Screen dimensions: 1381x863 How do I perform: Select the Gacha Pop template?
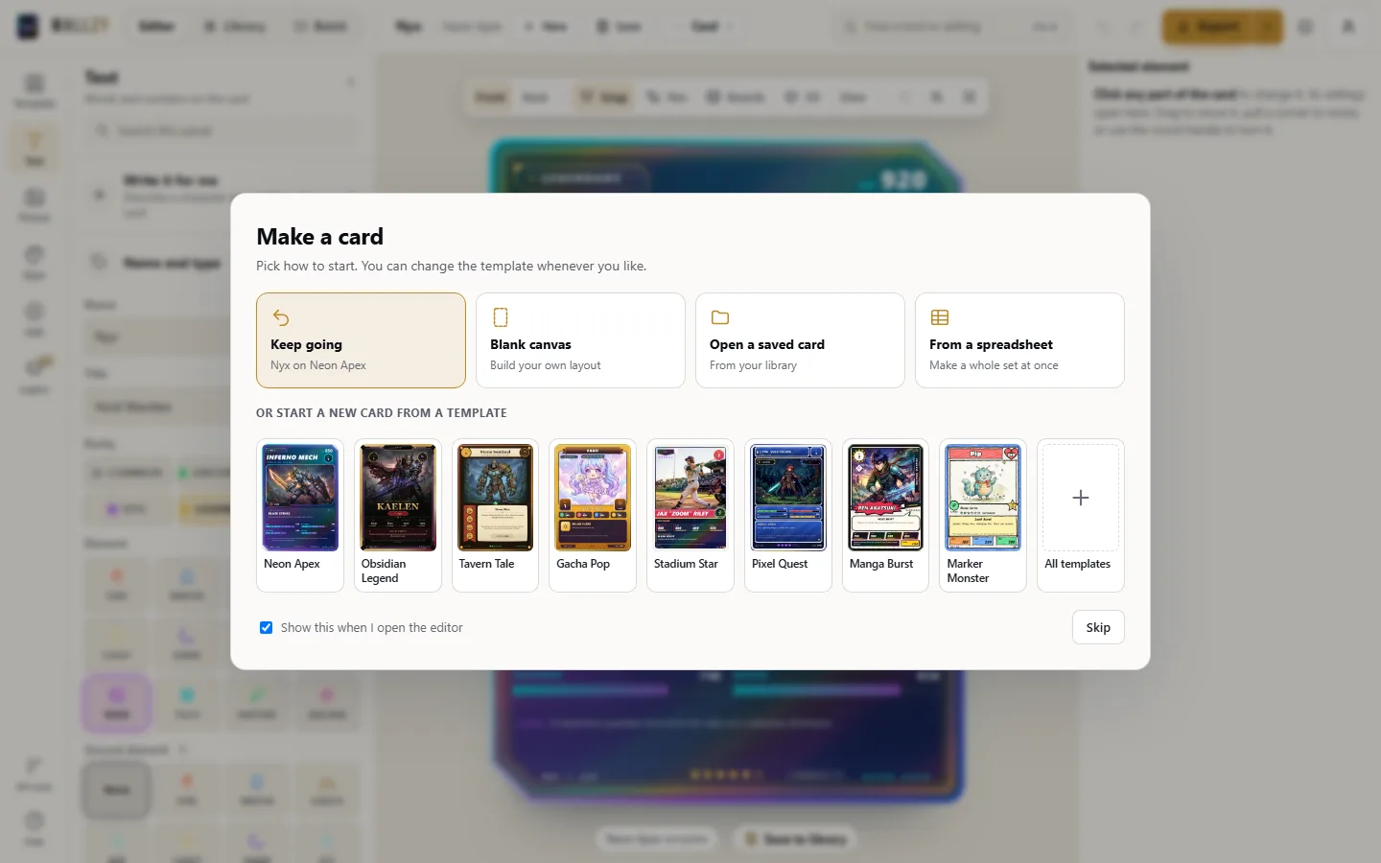(593, 515)
